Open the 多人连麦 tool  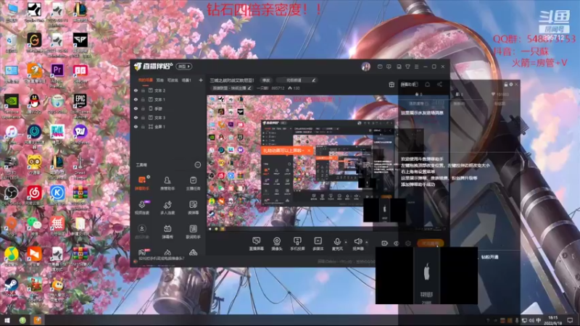tap(167, 207)
